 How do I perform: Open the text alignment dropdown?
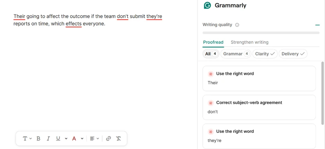pyautogui.click(x=95, y=138)
